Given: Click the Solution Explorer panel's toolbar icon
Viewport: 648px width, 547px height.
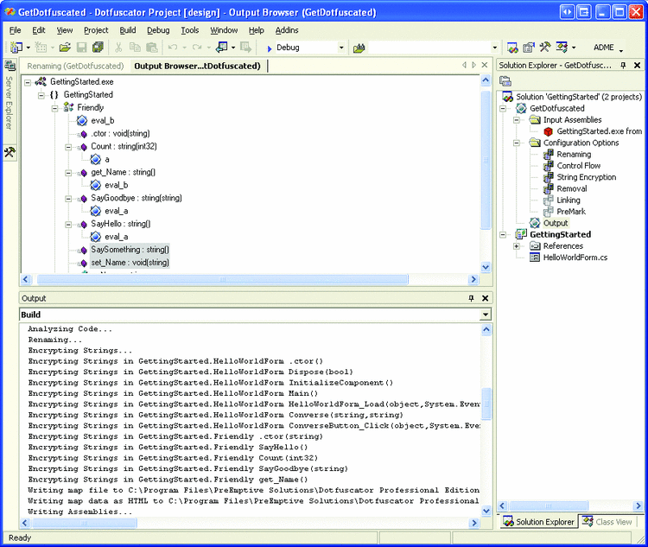Looking at the screenshot, I should coord(505,81).
